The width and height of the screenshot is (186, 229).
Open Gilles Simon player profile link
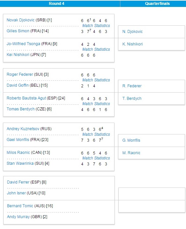[18, 31]
